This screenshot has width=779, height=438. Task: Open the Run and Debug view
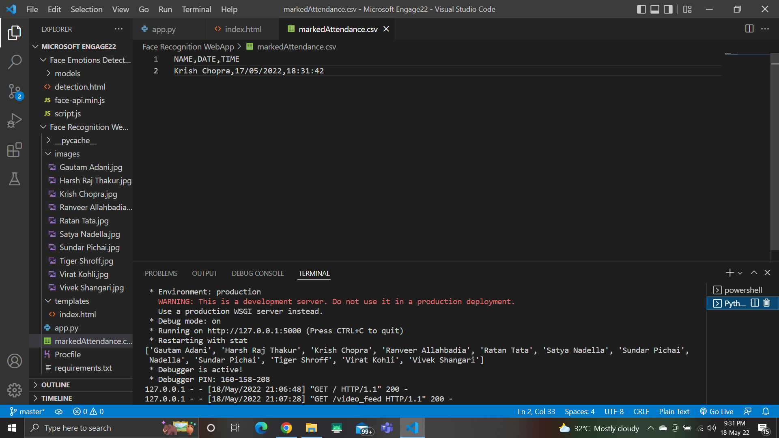15,120
